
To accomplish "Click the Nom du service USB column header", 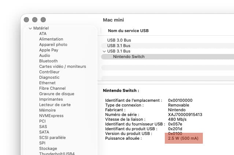I will pos(128,31).
